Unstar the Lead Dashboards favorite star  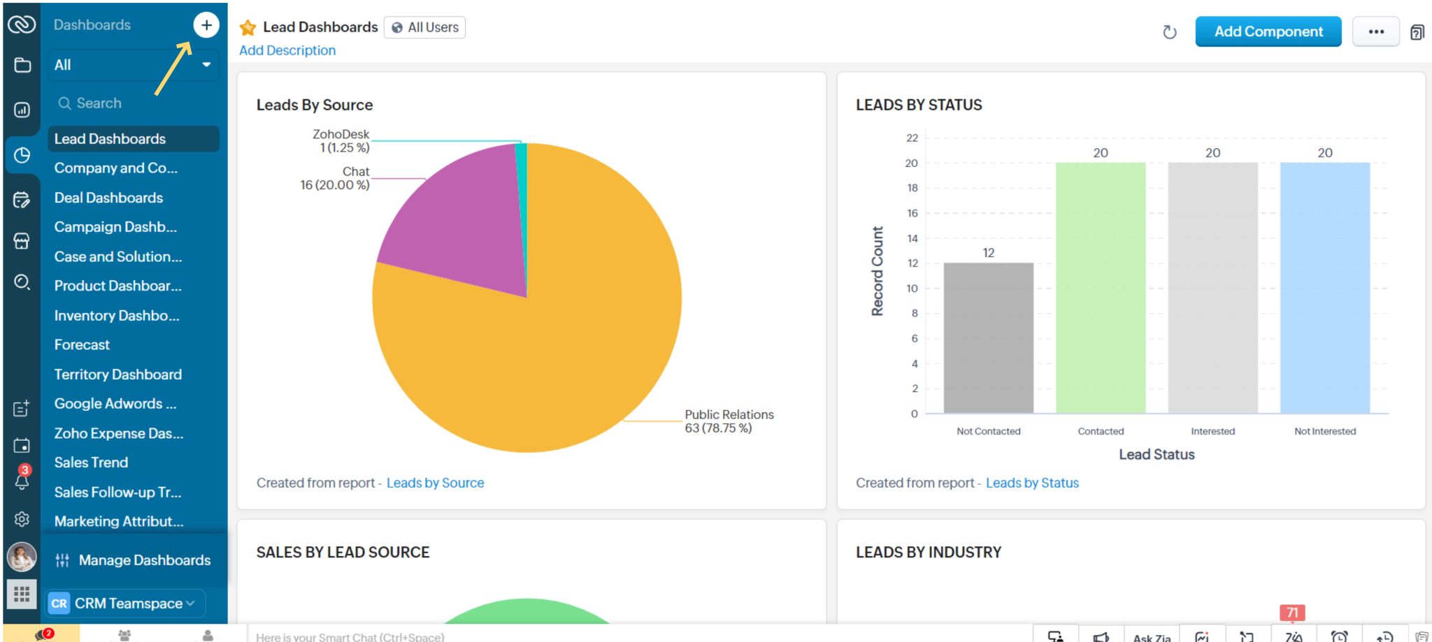point(248,27)
